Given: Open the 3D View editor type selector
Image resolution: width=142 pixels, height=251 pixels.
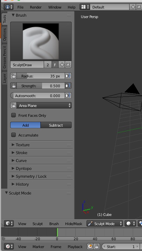Looking at the screenshot, I should (x=9, y=223).
